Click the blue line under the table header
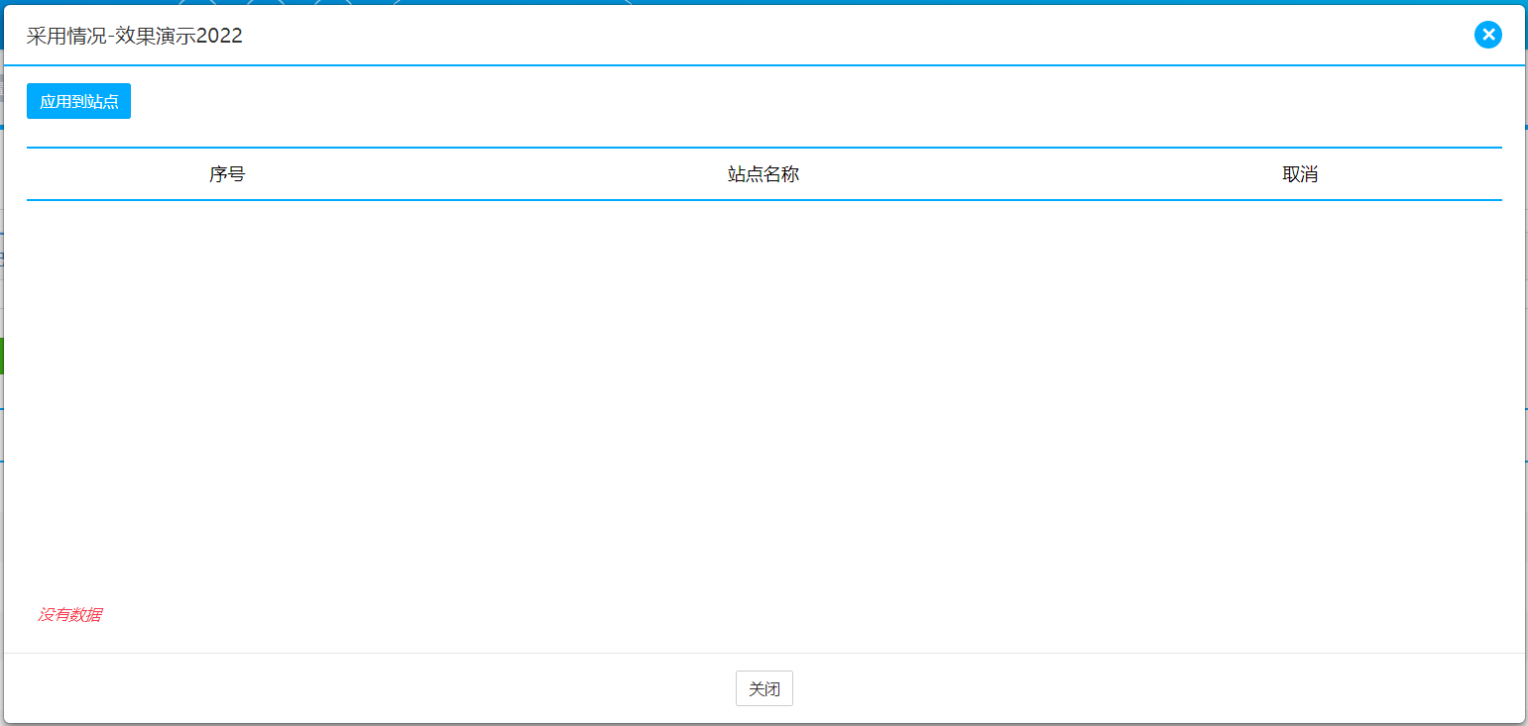The width and height of the screenshot is (1528, 726). click(764, 200)
